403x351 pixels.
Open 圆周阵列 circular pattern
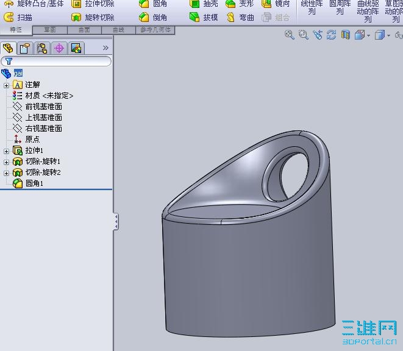click(x=340, y=8)
